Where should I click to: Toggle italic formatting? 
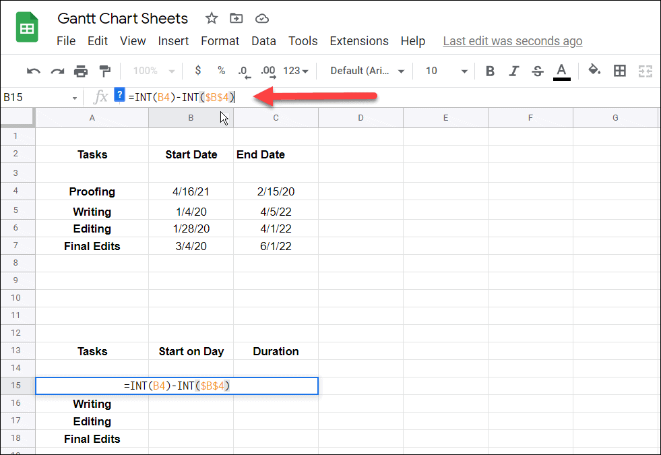pyautogui.click(x=513, y=71)
